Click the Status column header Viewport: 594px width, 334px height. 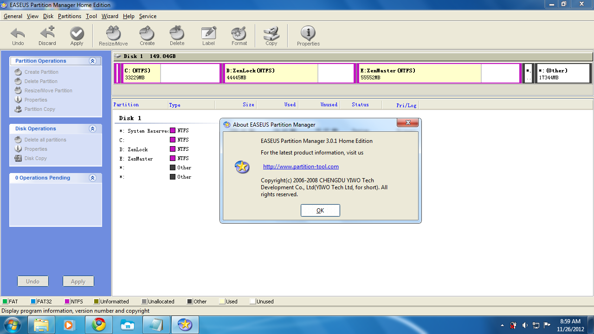pyautogui.click(x=361, y=105)
